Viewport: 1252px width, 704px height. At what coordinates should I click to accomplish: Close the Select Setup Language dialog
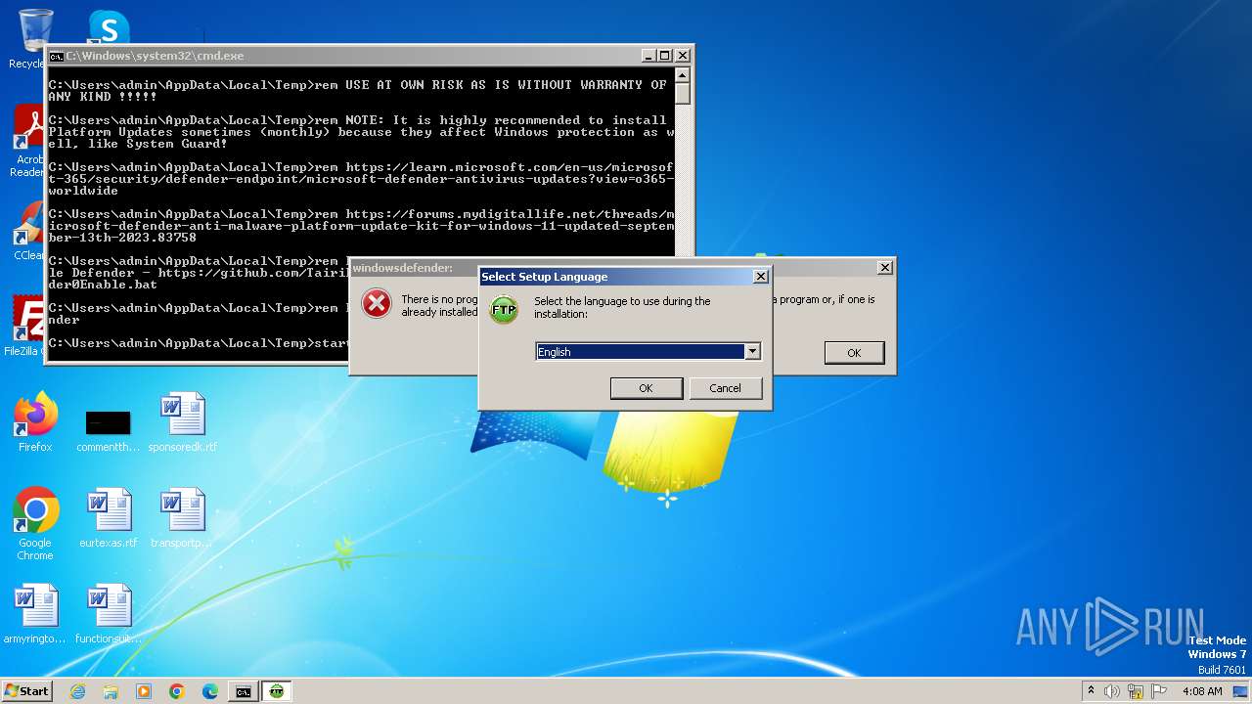point(760,277)
